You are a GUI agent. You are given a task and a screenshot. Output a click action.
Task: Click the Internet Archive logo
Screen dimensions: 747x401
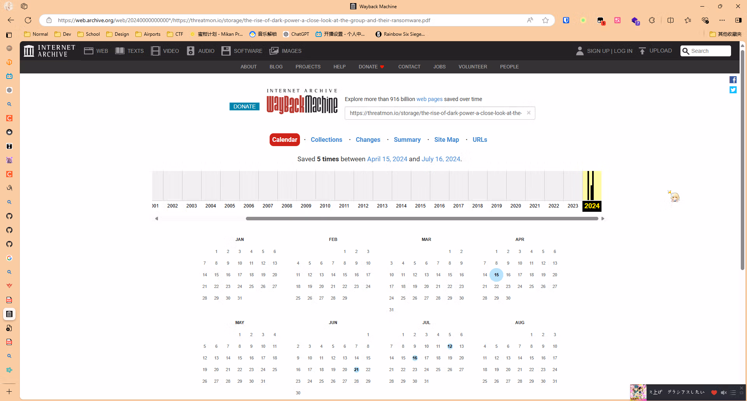49,51
